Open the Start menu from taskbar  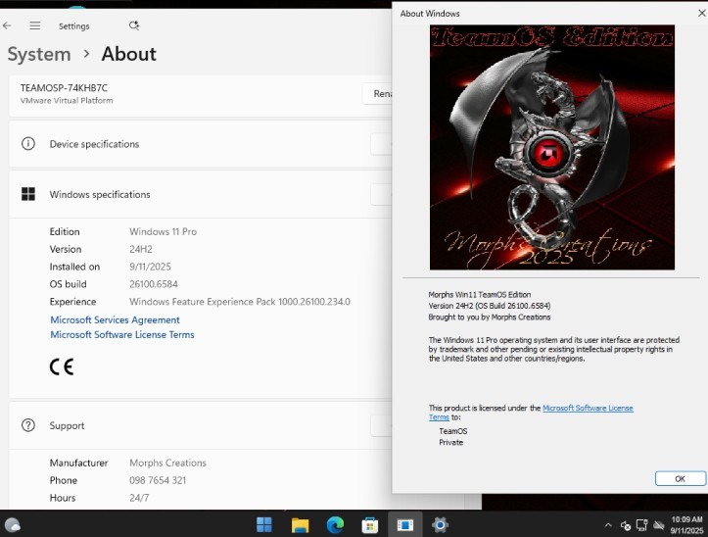(x=264, y=525)
